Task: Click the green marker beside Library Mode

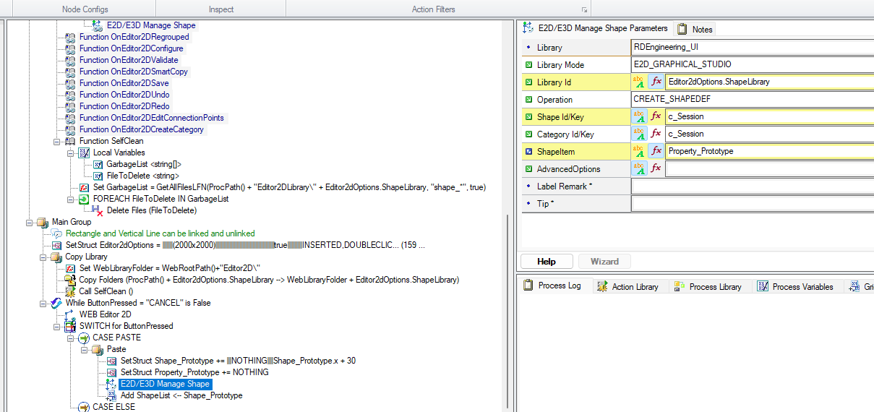Action: 528,65
